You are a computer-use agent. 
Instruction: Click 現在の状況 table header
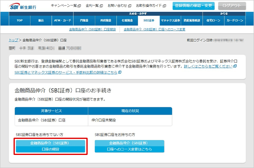tap(130, 111)
